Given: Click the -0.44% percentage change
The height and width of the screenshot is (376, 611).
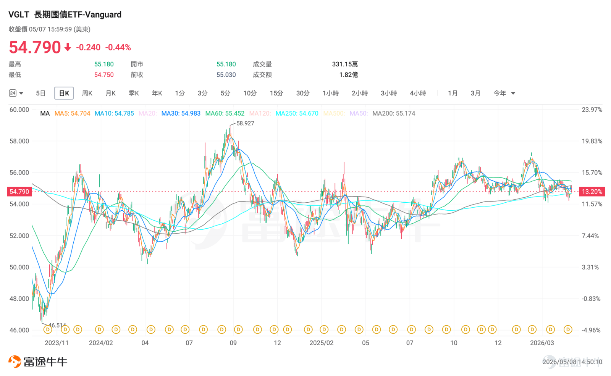Looking at the screenshot, I should (118, 47).
